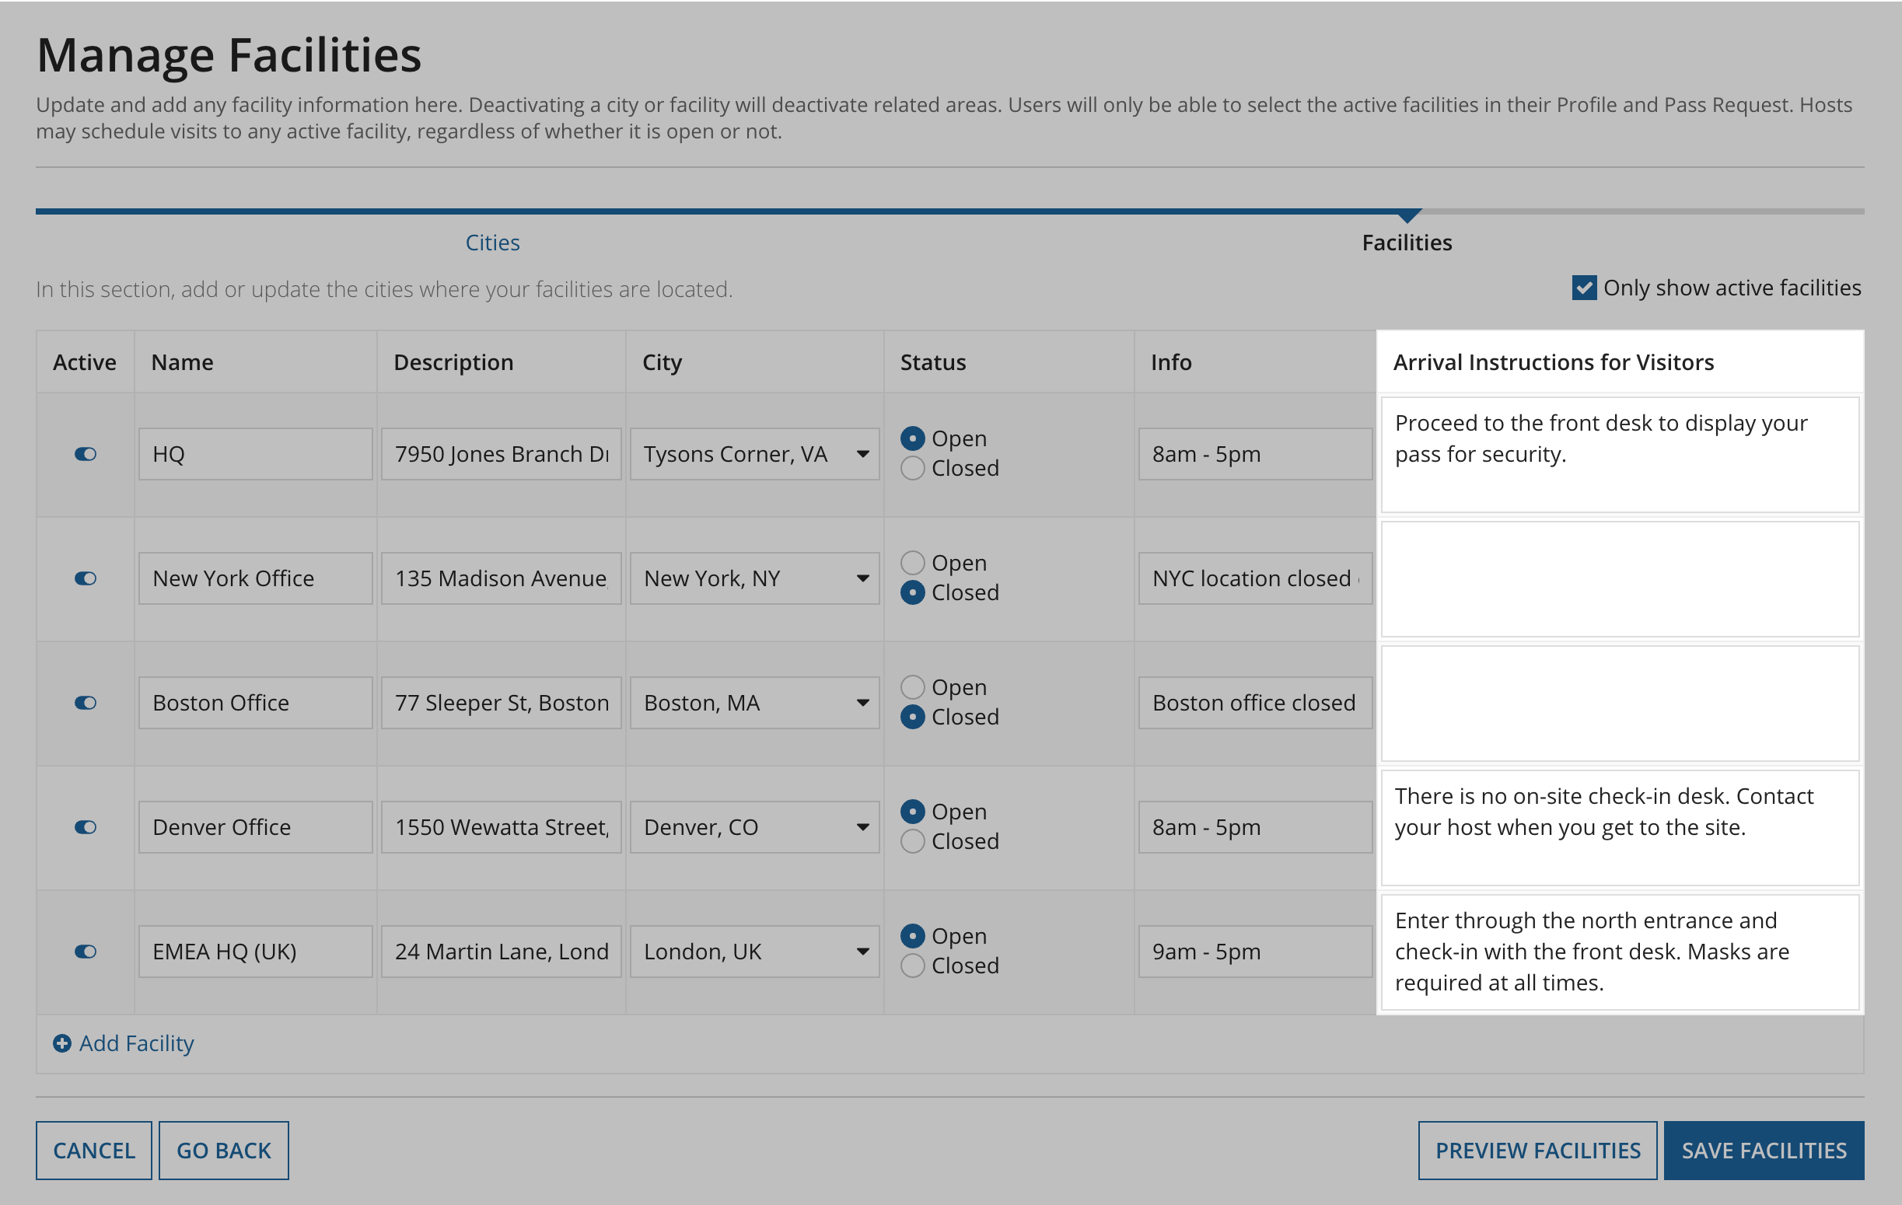
Task: Click the Info column header
Action: (x=1170, y=362)
